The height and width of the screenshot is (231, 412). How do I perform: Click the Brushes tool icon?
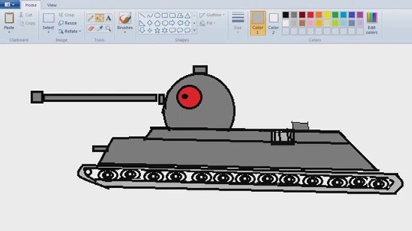click(125, 18)
